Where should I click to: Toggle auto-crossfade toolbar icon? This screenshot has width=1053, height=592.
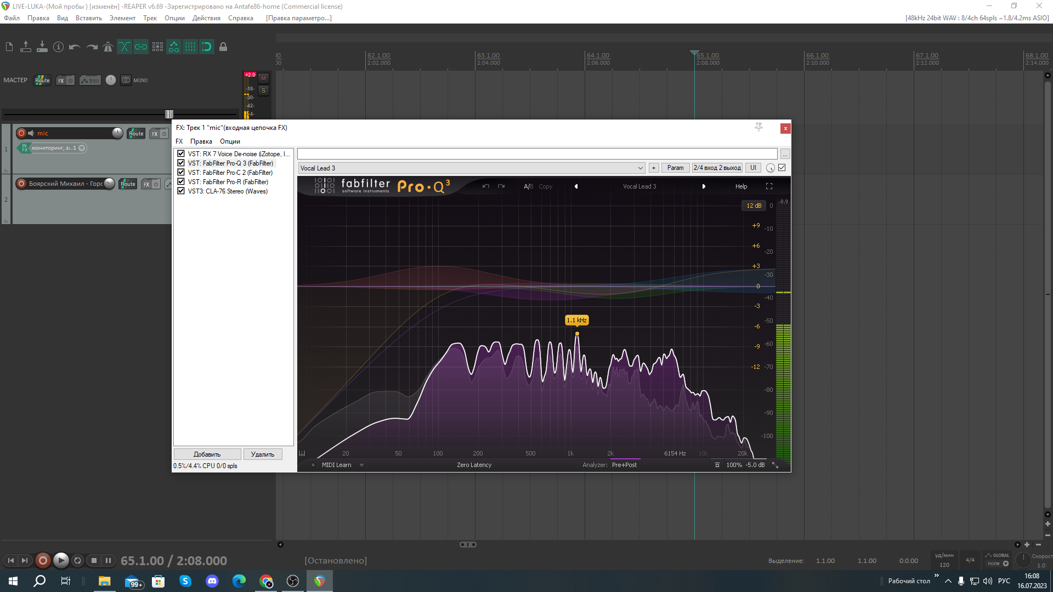click(x=124, y=47)
